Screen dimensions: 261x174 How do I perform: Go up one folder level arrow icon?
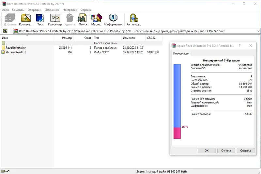point(5,31)
